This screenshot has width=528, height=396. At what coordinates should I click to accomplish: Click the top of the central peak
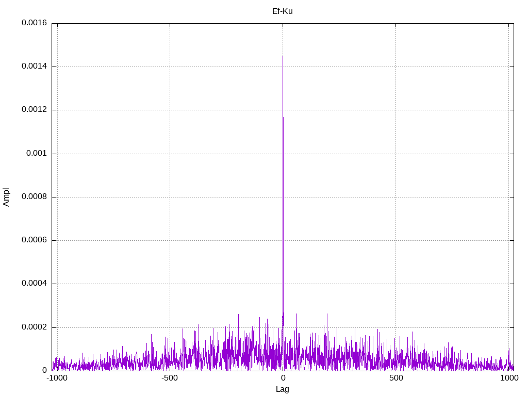(x=283, y=57)
